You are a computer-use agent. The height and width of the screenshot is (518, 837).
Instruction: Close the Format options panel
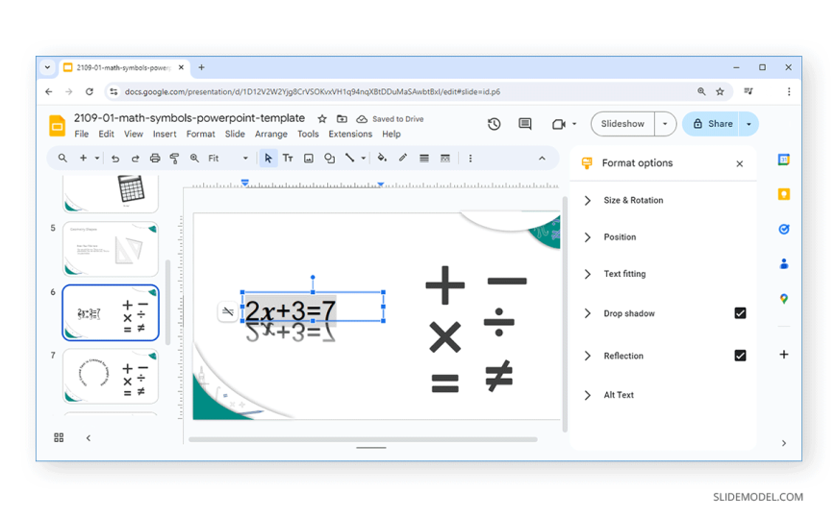pos(739,163)
